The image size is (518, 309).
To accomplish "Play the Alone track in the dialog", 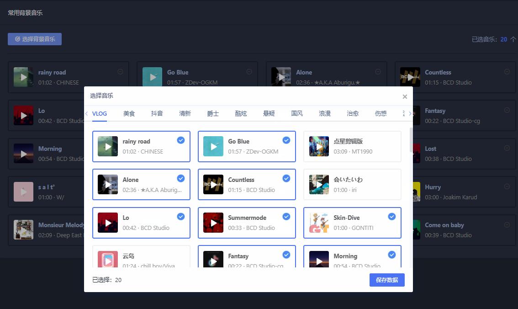I will point(108,184).
